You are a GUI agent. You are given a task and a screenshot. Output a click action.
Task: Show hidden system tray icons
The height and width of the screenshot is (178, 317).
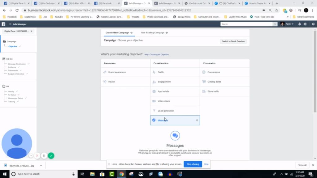point(281,174)
